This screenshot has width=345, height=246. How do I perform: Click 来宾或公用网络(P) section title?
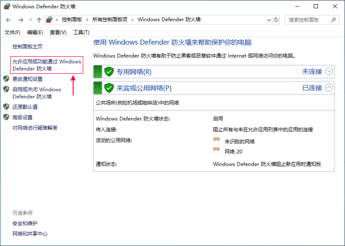pos(144,88)
